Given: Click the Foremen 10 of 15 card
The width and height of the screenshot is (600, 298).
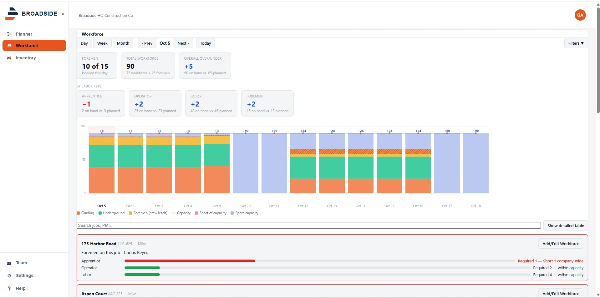Looking at the screenshot, I should click(97, 66).
